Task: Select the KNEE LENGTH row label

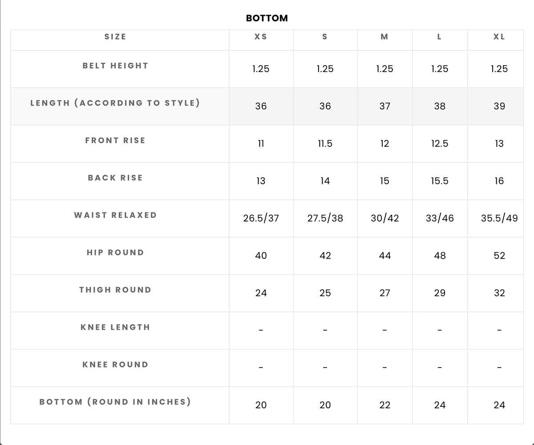Action: pos(115,327)
